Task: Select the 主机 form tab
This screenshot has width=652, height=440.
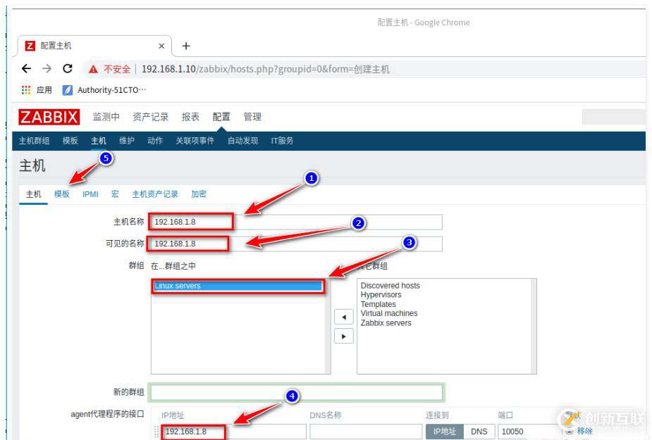Action: [x=34, y=194]
